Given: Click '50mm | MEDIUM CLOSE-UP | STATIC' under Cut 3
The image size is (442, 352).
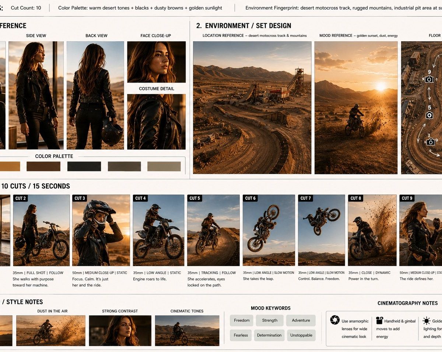Looking at the screenshot, I should click(100, 273).
